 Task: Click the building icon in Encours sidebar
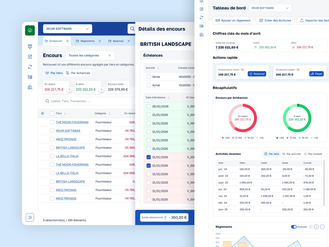(x=30, y=87)
